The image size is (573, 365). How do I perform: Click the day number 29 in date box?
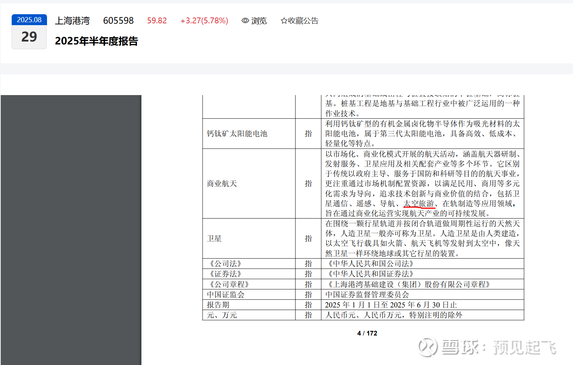[29, 37]
